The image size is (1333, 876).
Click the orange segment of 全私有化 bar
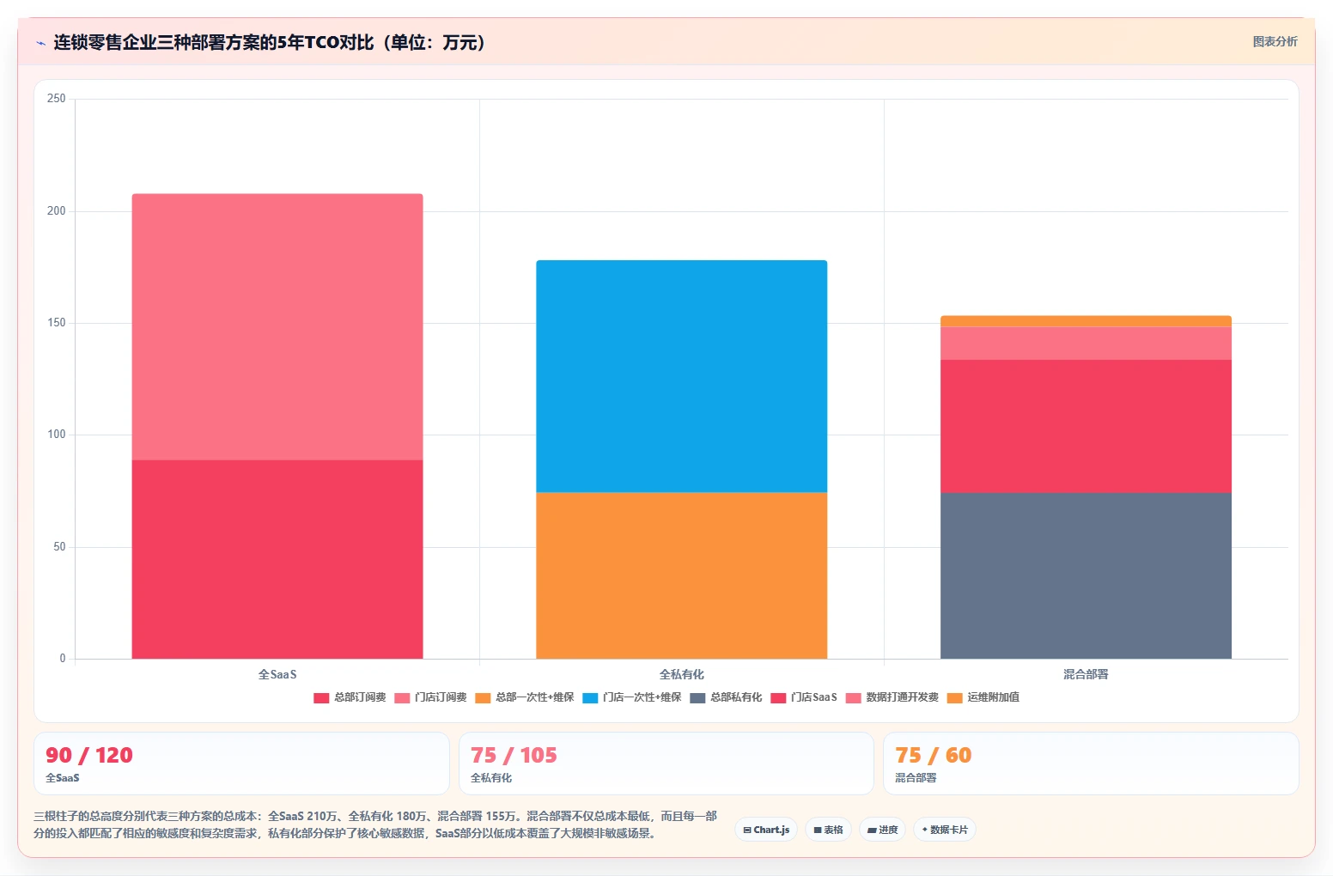pyautogui.click(x=682, y=575)
